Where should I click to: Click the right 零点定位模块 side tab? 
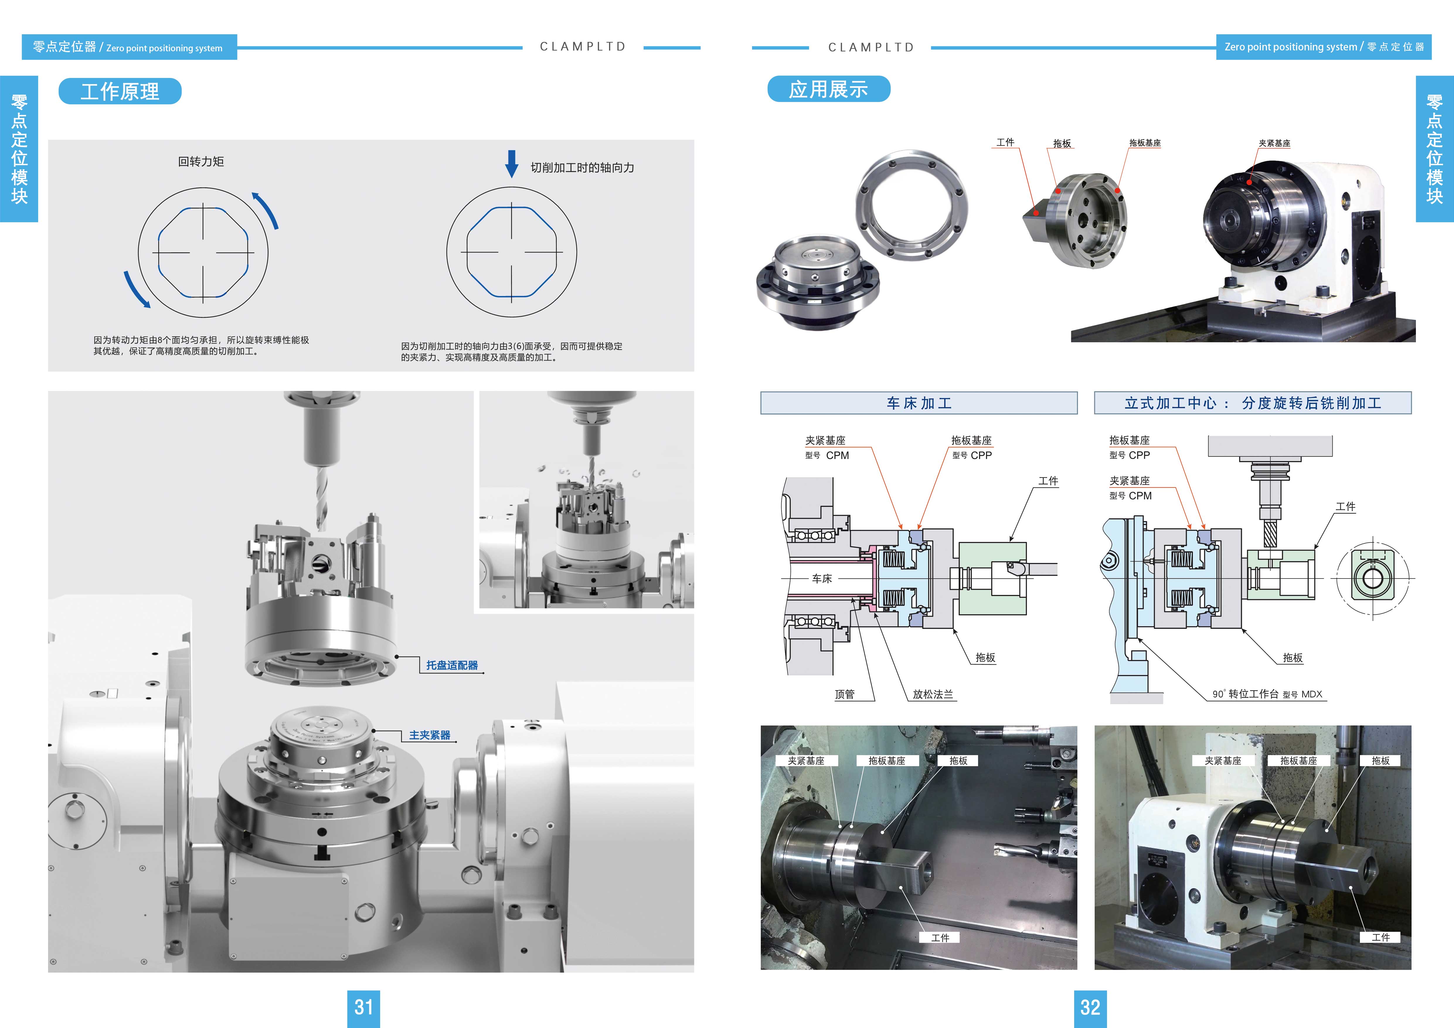click(1434, 149)
